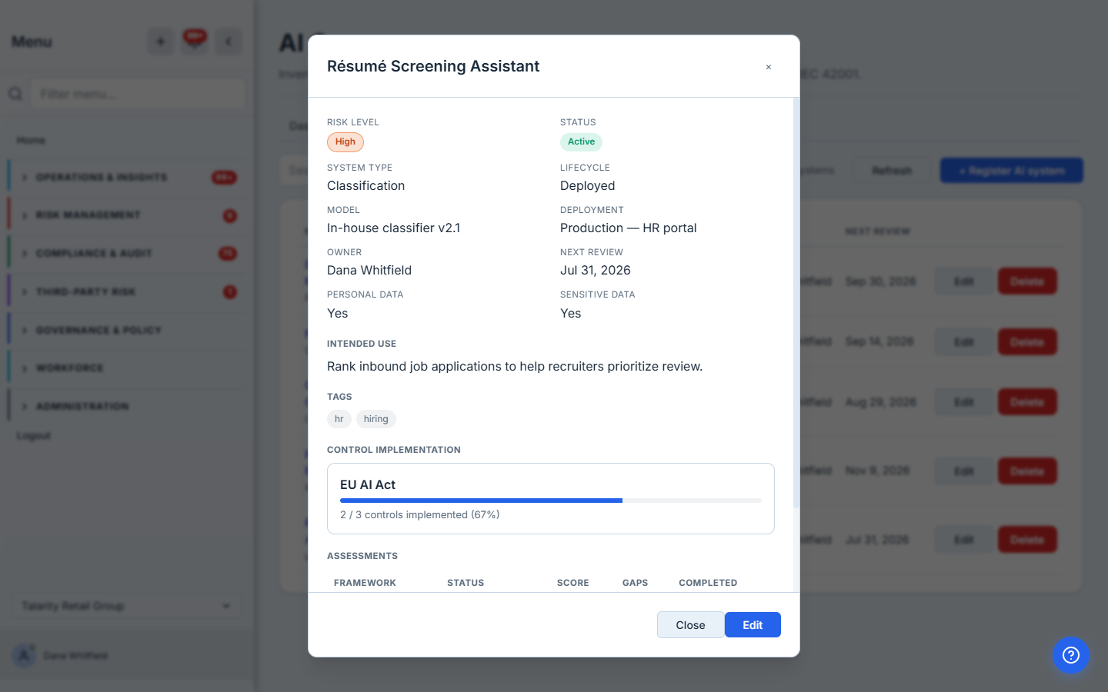
Task: Select the 'hiring' tag chip
Action: [x=376, y=419]
